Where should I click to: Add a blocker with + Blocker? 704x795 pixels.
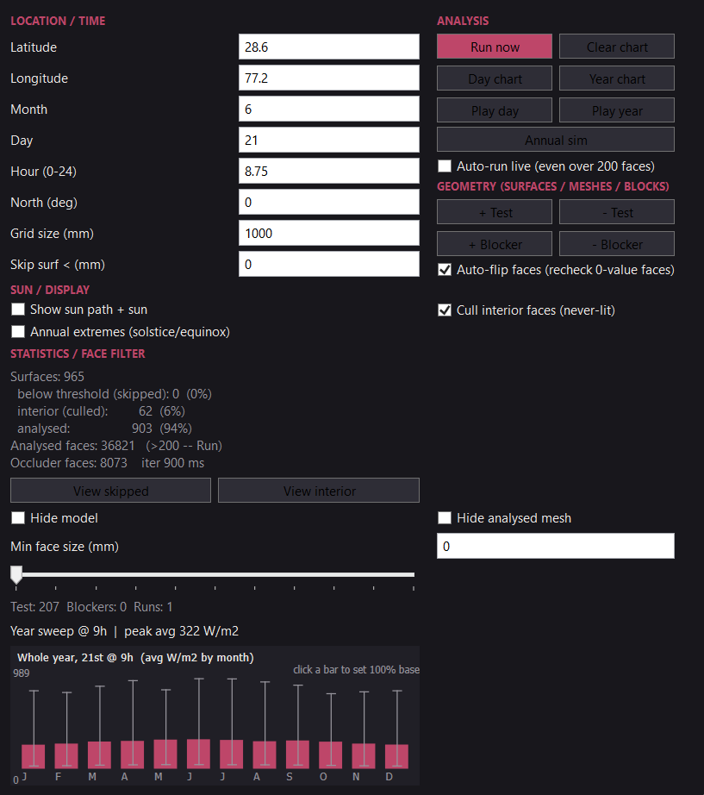(x=494, y=244)
